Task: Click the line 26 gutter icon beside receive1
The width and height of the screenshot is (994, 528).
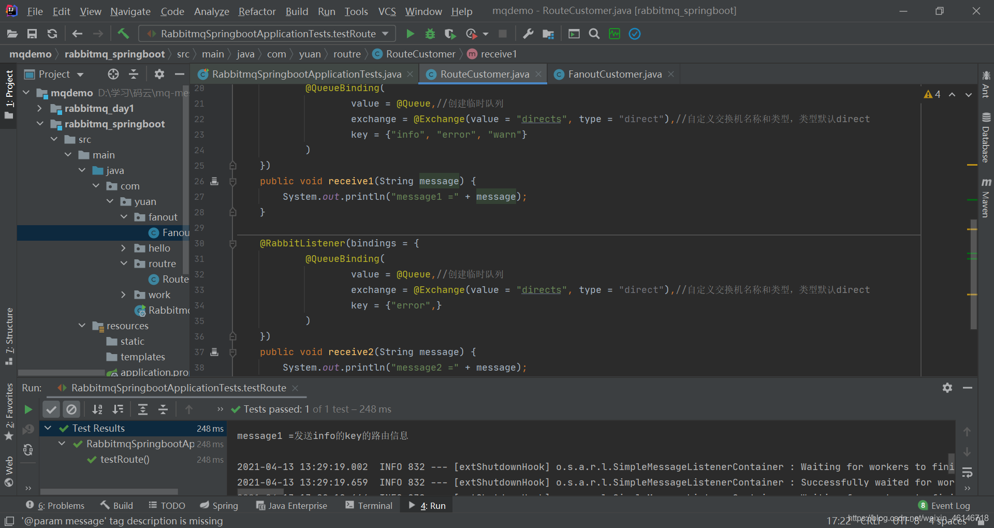Action: point(214,181)
